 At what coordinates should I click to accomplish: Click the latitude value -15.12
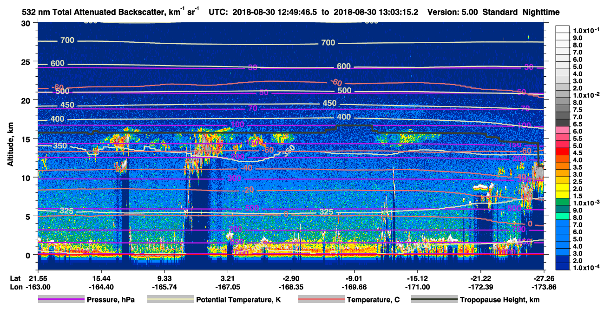418,278
